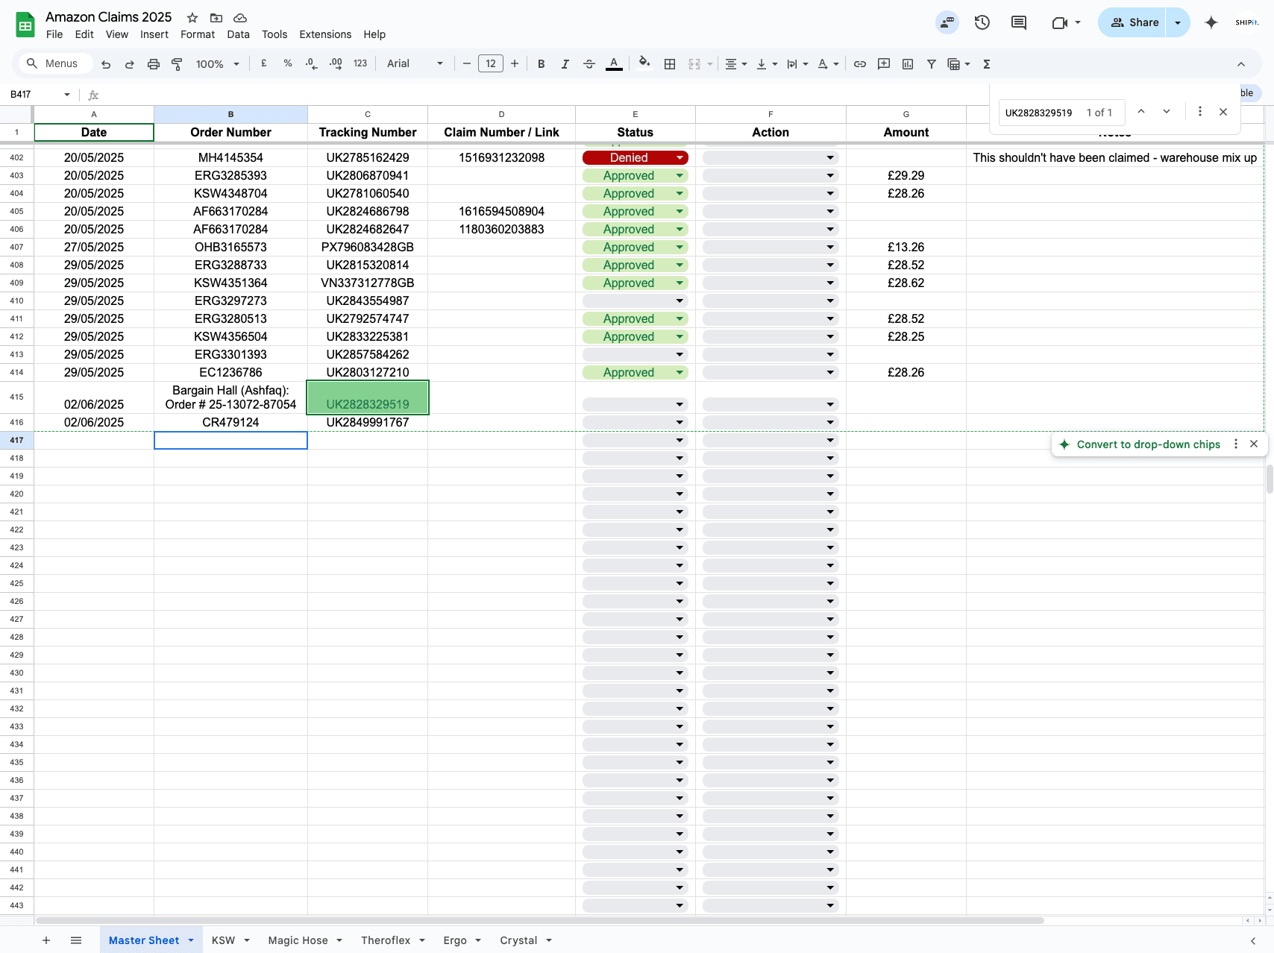Open the text colour picker
Viewport: 1274px width, 953px height.
(614, 64)
